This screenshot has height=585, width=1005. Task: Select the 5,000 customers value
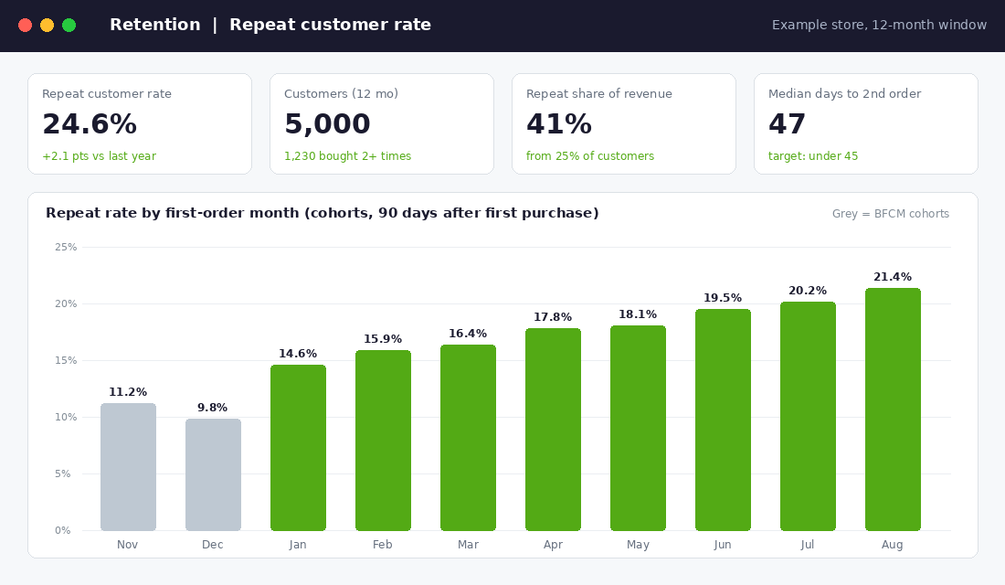327,123
